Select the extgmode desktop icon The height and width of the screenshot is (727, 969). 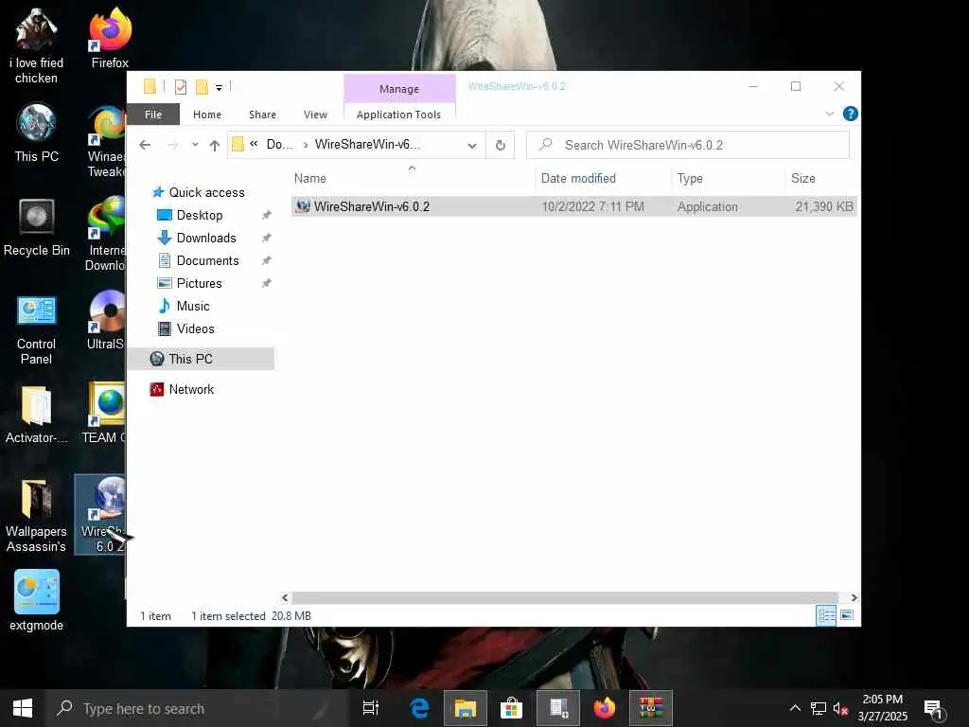coord(37,599)
